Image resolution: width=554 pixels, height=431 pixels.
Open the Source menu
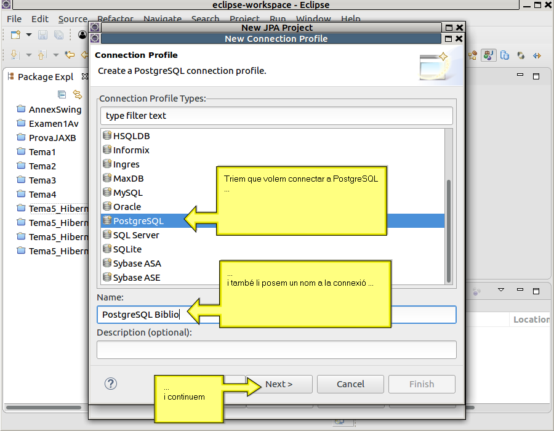tap(73, 18)
